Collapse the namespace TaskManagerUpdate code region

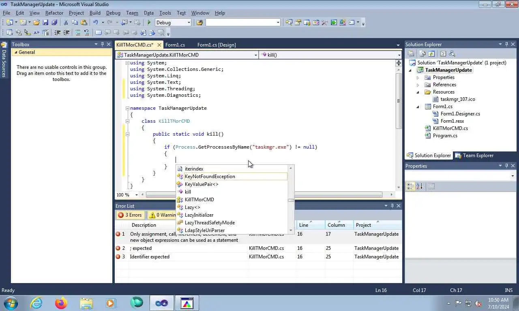pyautogui.click(x=127, y=108)
